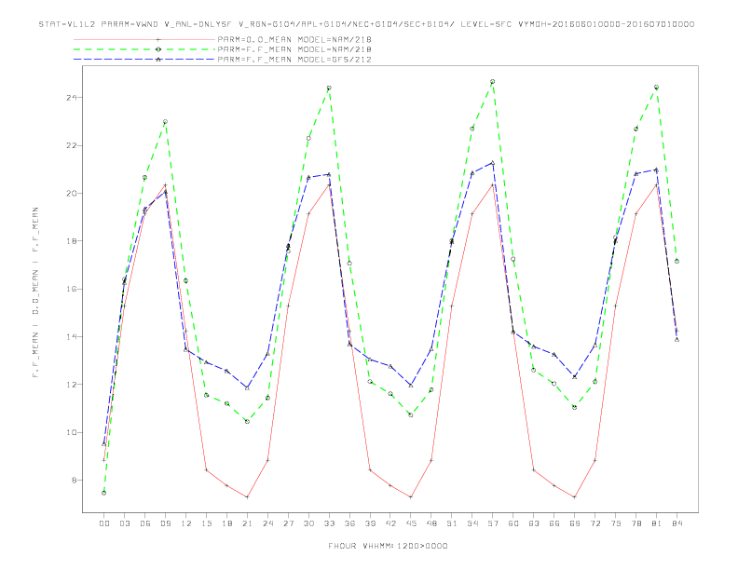Click green circle data point at hour 33 peak
The width and height of the screenshot is (738, 570).
(329, 88)
